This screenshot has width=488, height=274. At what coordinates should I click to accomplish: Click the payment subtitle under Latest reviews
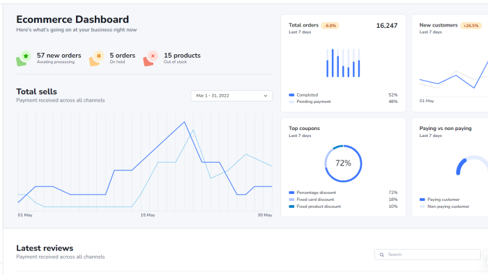coord(61,257)
